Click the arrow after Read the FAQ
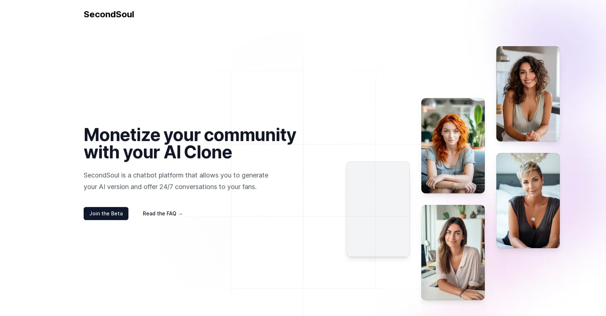Image resolution: width=606 pixels, height=316 pixels. [x=180, y=214]
